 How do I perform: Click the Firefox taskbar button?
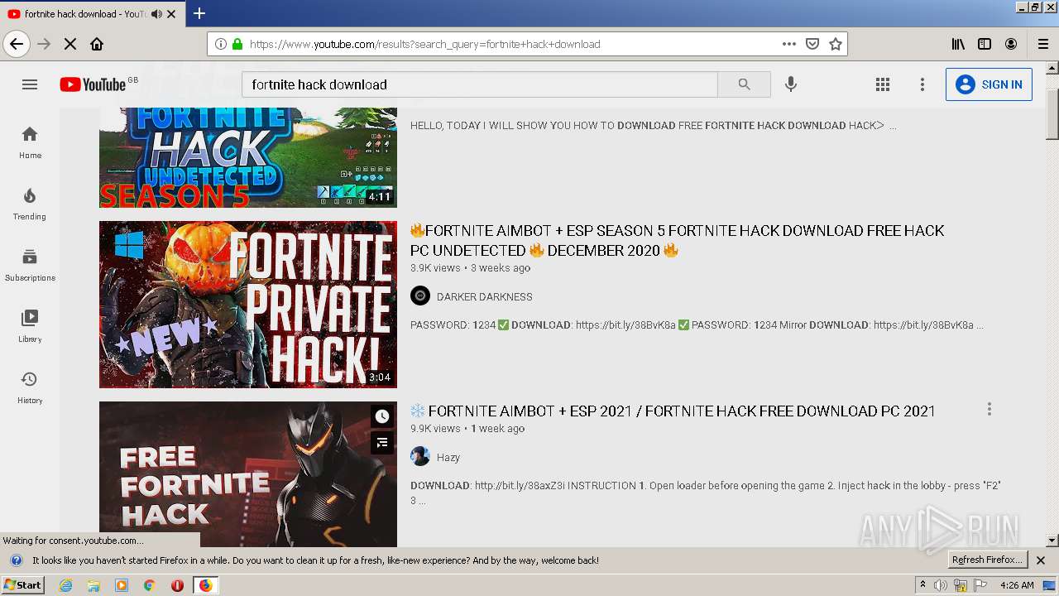205,585
